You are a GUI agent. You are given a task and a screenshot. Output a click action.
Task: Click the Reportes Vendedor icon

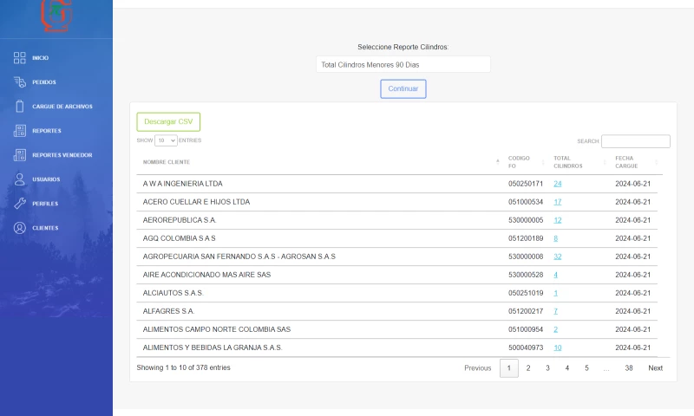[19, 155]
